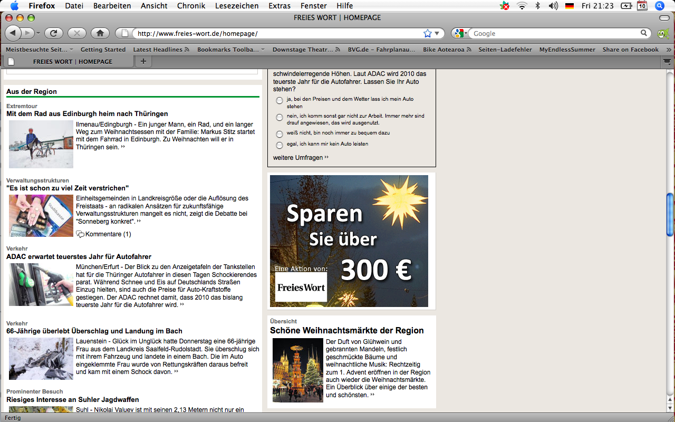675x422 pixels.
Task: Click the search magnifier in Google box
Action: (x=644, y=33)
